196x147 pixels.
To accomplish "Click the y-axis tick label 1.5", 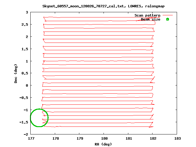I will pyautogui.click(x=25, y=49).
